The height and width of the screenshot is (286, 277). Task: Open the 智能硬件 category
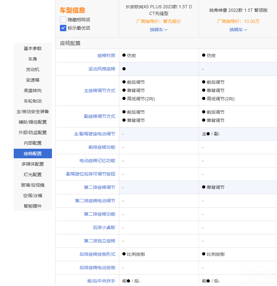pos(33,206)
